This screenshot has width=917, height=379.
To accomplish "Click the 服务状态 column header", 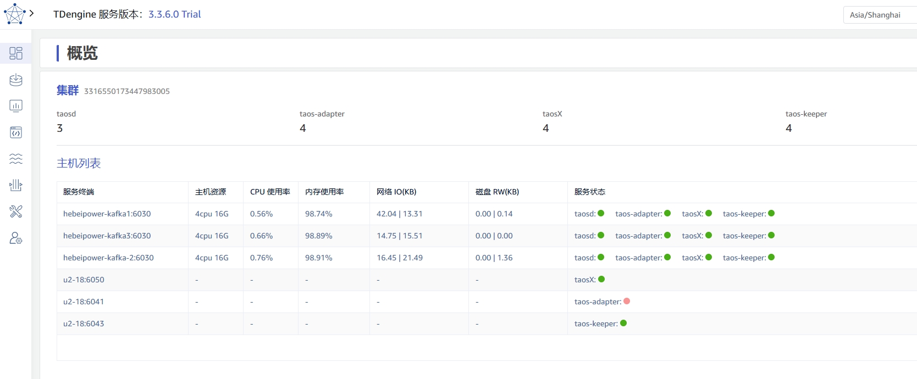I will 589,192.
